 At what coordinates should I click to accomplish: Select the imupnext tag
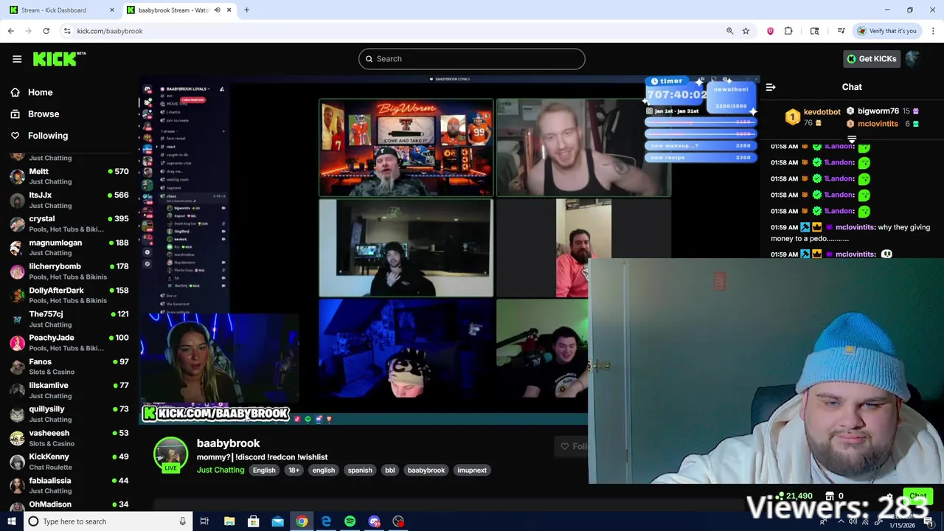point(472,470)
